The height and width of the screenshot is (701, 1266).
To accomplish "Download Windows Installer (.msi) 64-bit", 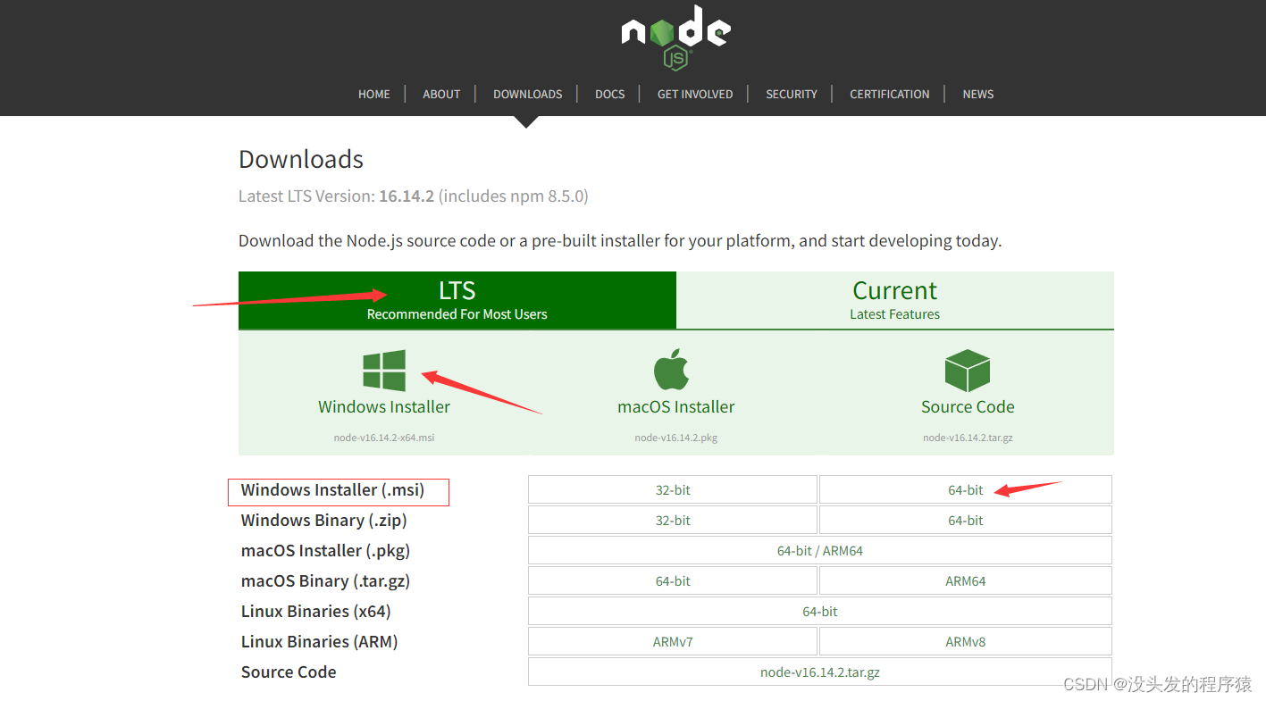I will [966, 489].
